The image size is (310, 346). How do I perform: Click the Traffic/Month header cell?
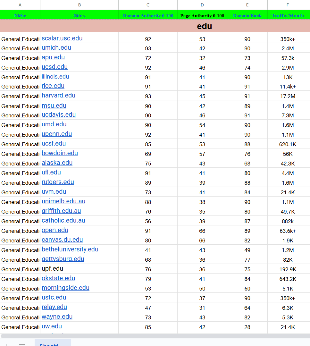coord(288,15)
